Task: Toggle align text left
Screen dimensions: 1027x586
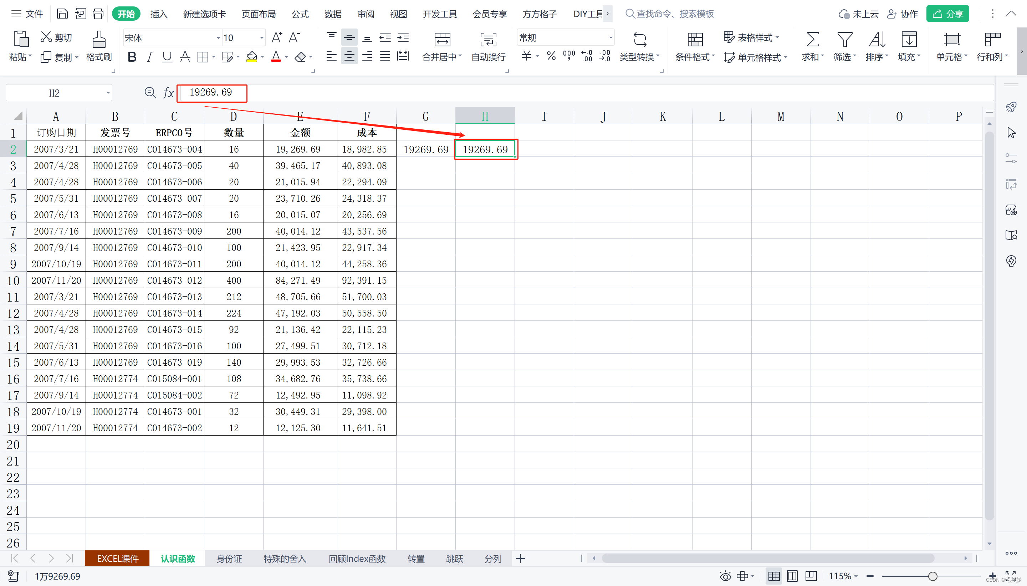Action: click(331, 56)
